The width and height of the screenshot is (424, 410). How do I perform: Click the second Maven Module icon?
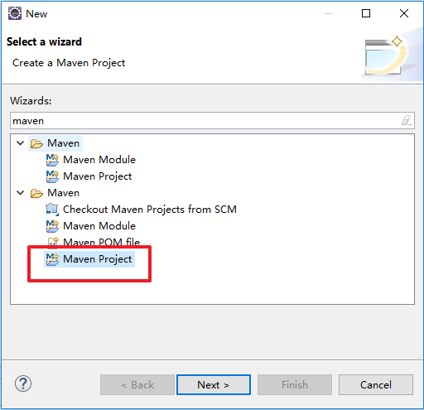point(52,226)
